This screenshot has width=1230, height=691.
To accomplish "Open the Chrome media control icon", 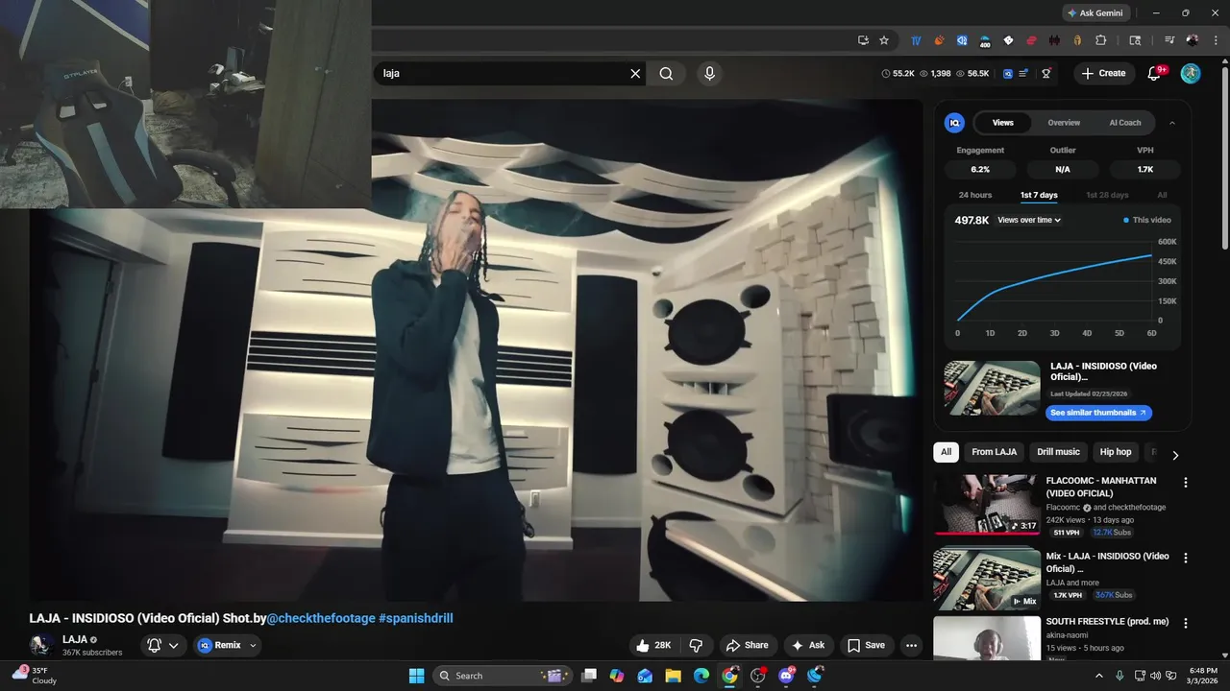I will [1169, 40].
